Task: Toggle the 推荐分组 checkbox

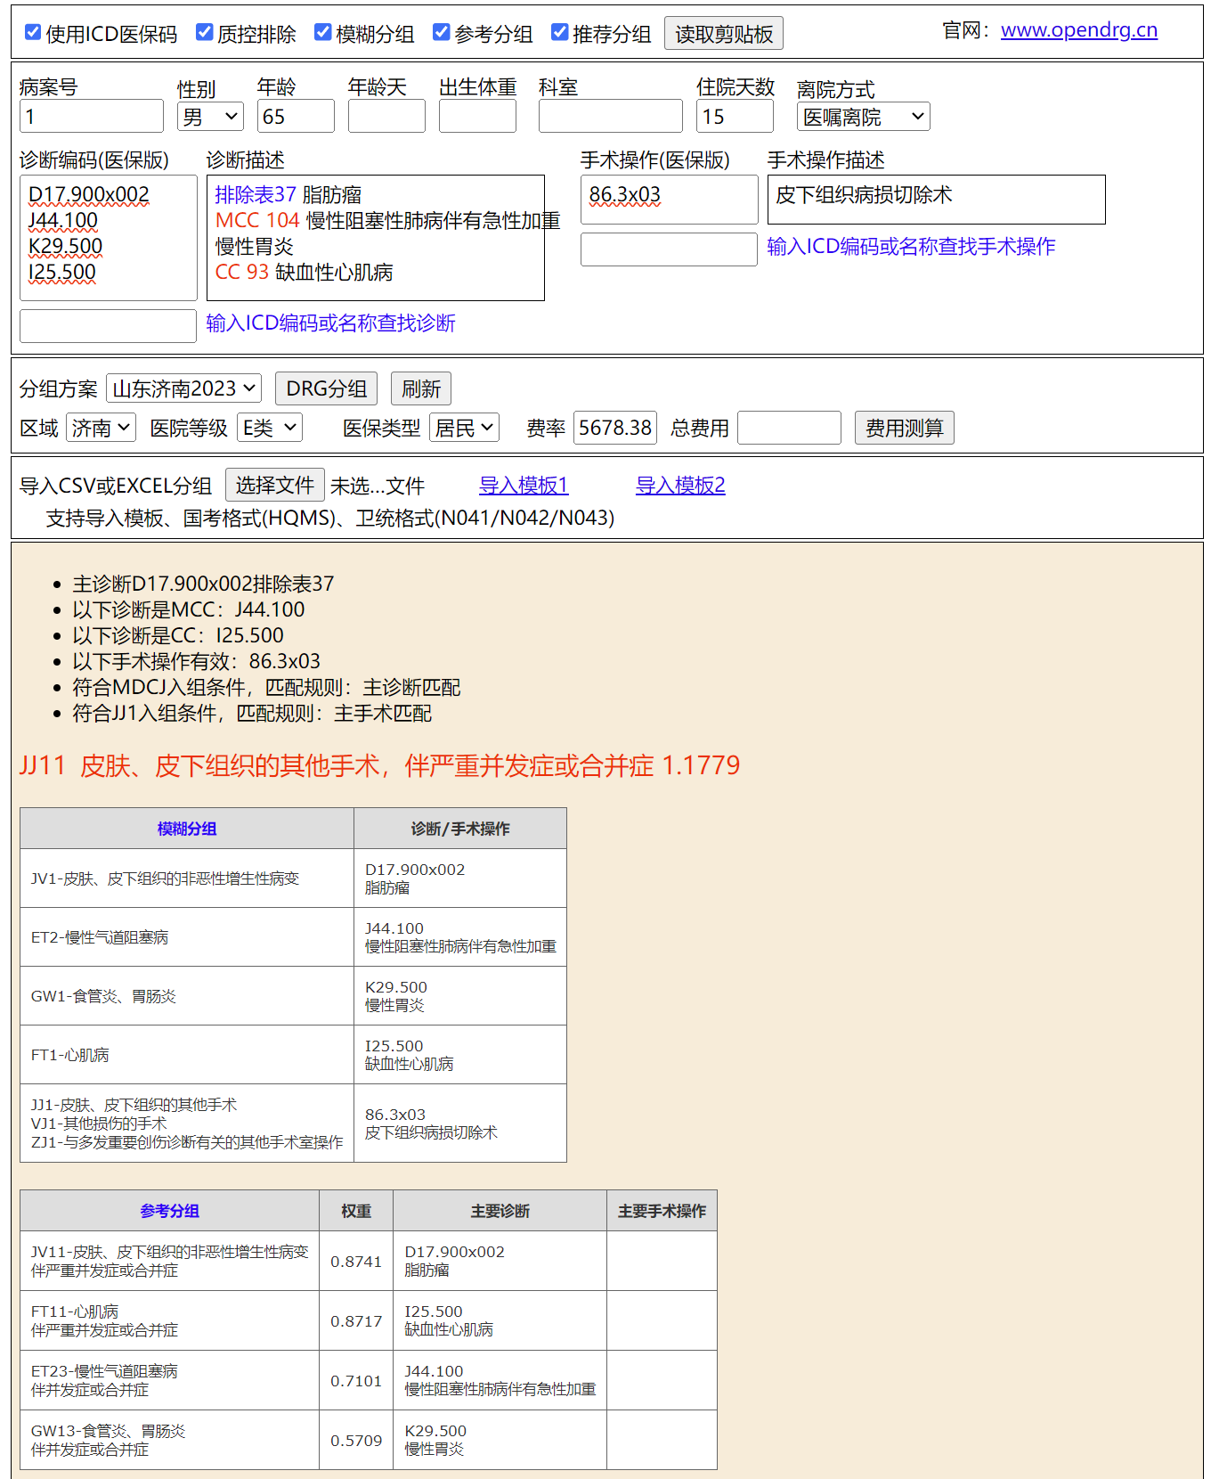Action: tap(560, 32)
